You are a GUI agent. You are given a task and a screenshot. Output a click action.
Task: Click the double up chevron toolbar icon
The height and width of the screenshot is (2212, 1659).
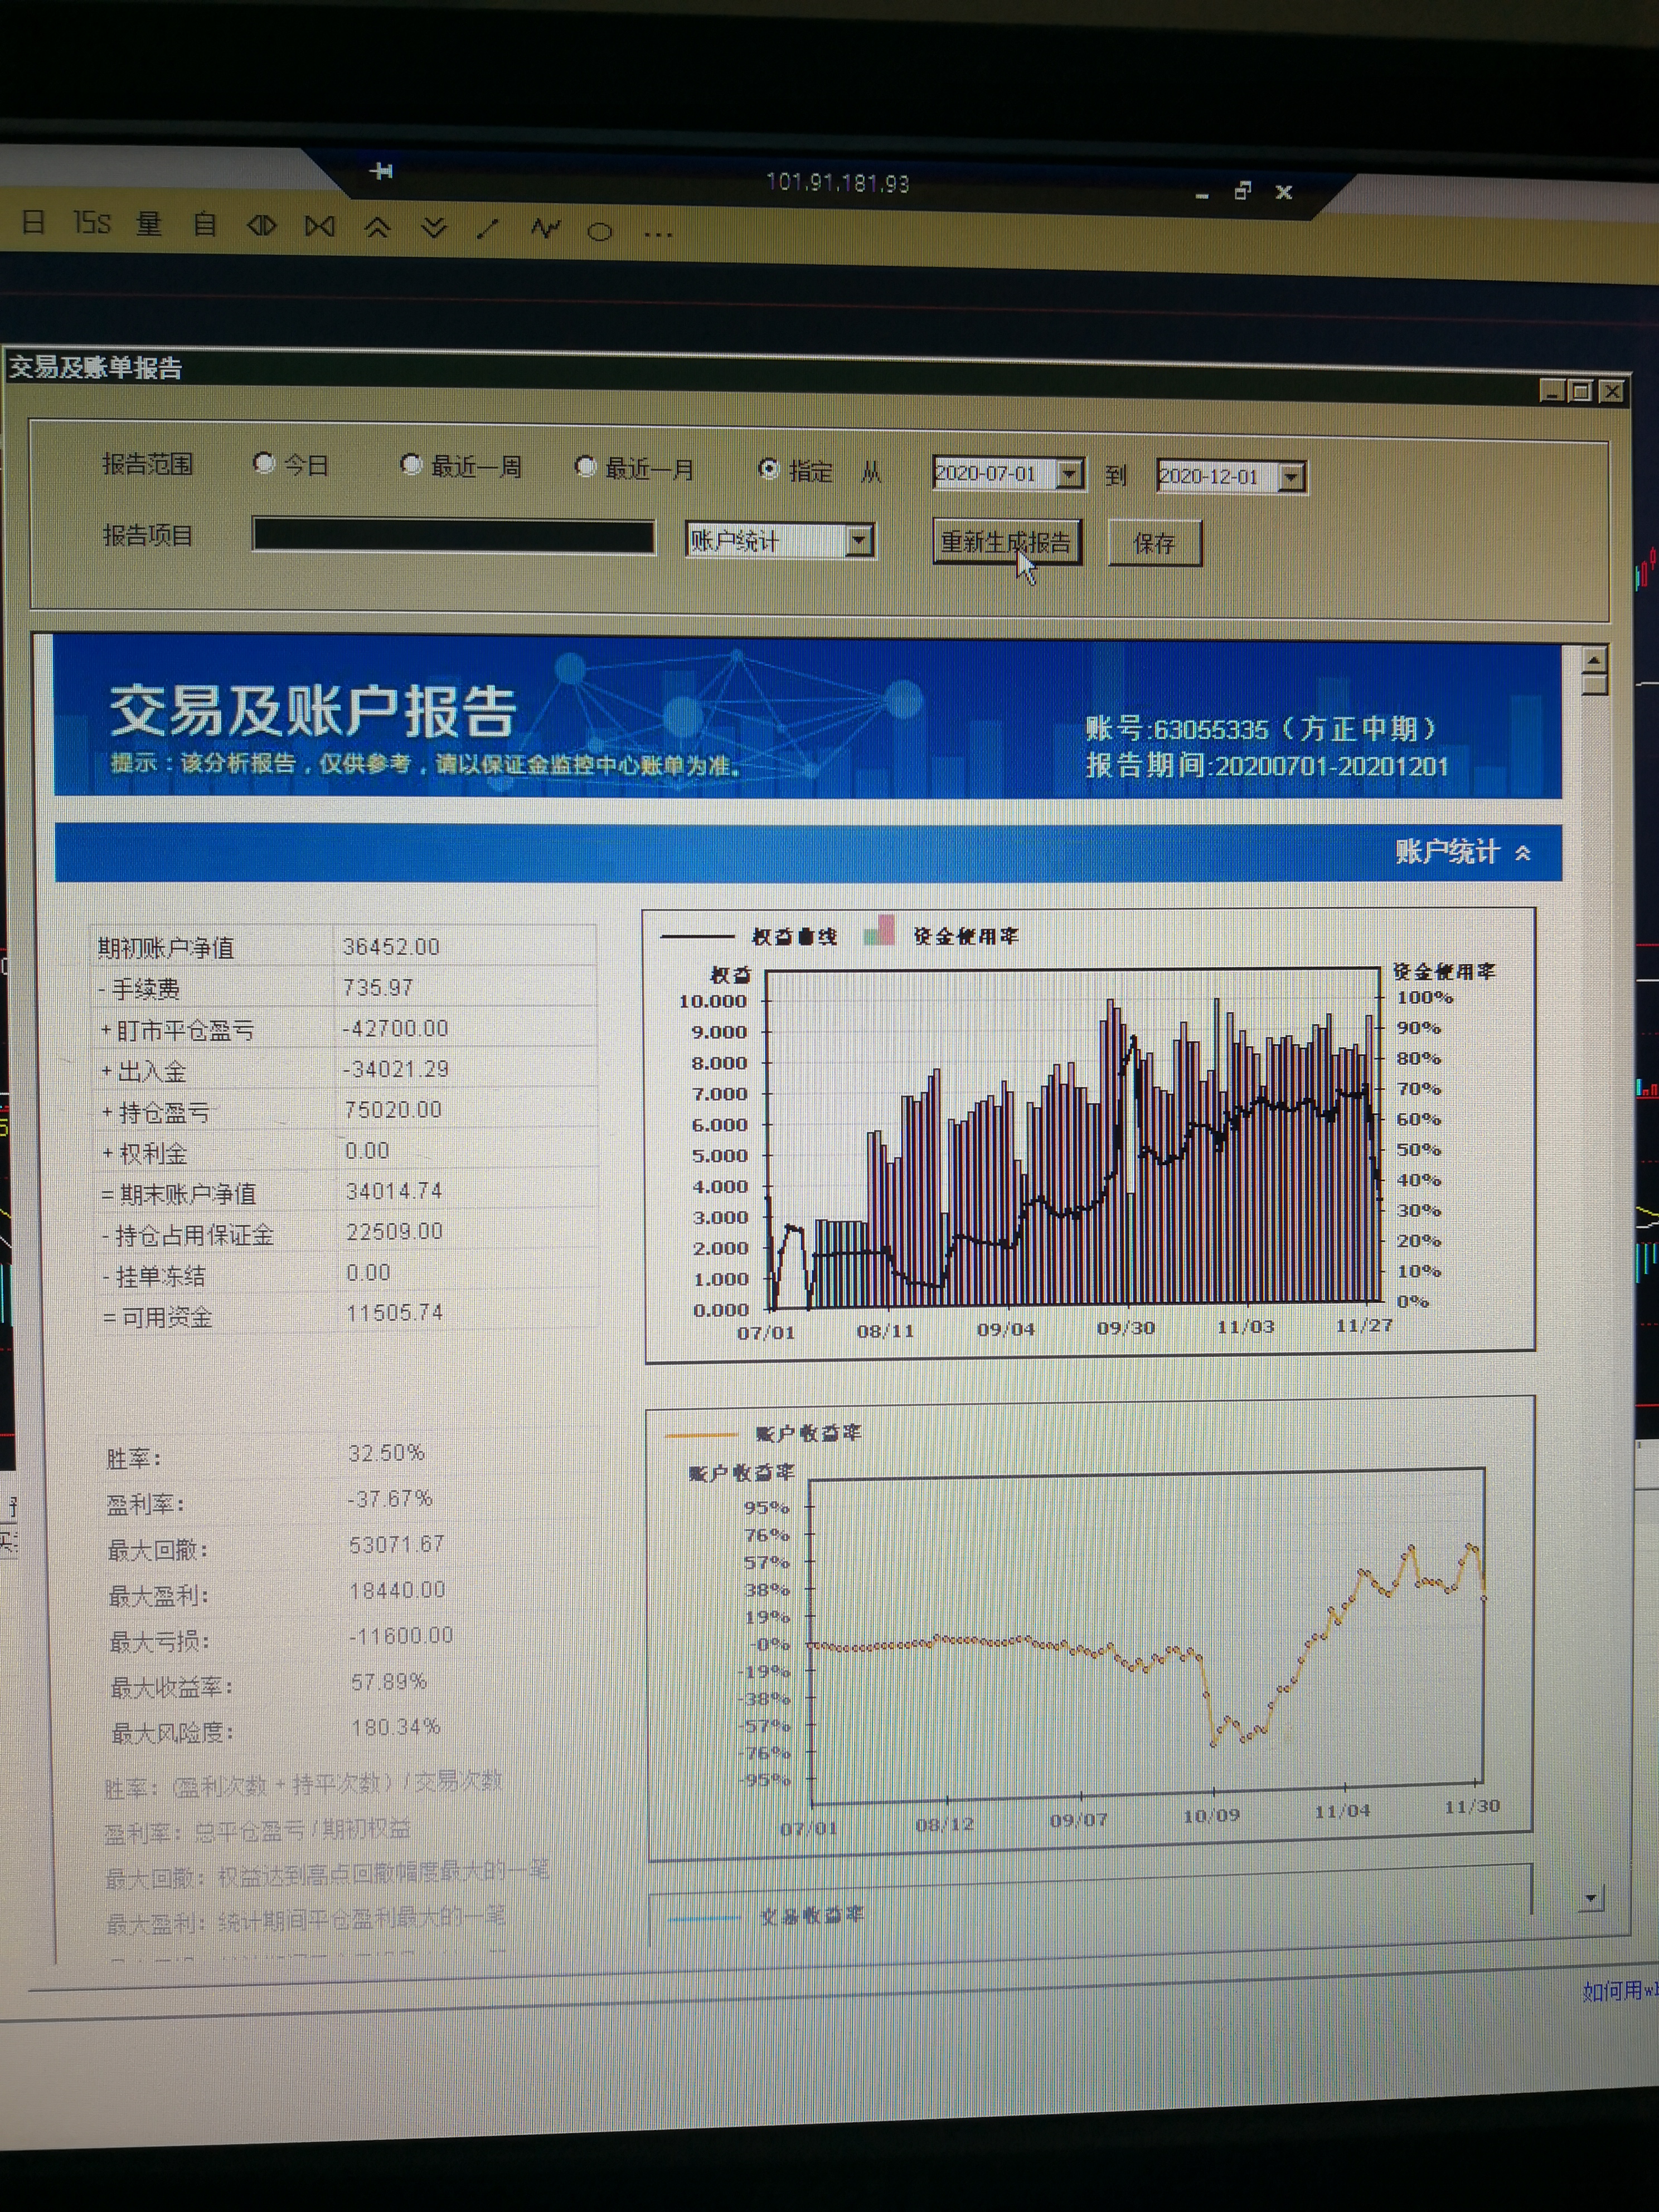[377, 228]
